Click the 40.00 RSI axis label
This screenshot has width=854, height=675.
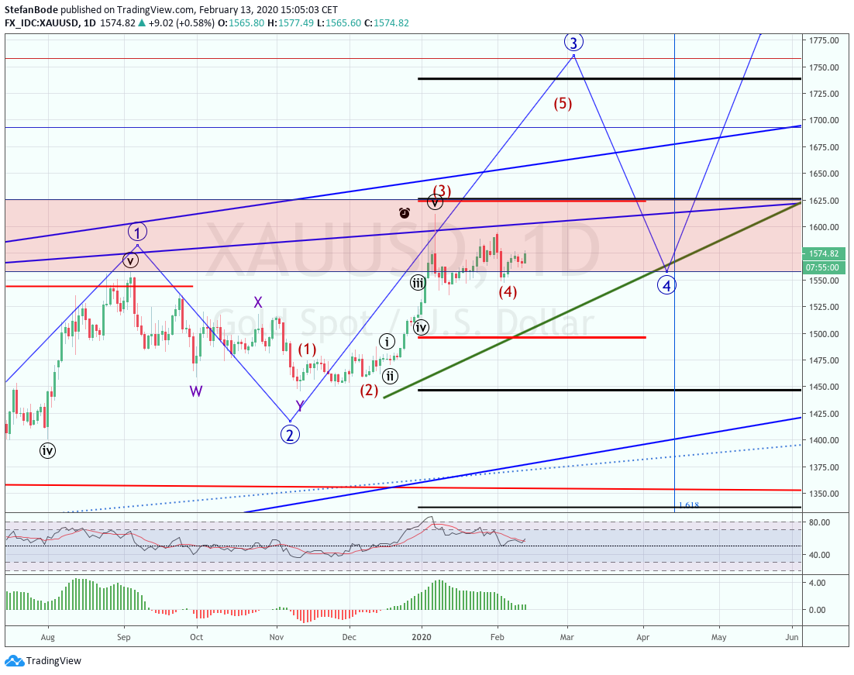819,555
